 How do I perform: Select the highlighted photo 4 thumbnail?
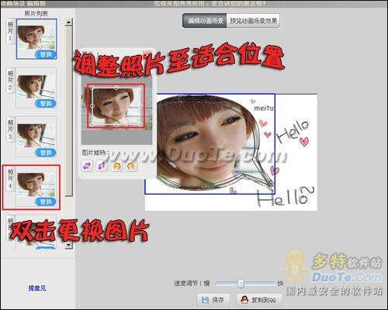coord(36,187)
